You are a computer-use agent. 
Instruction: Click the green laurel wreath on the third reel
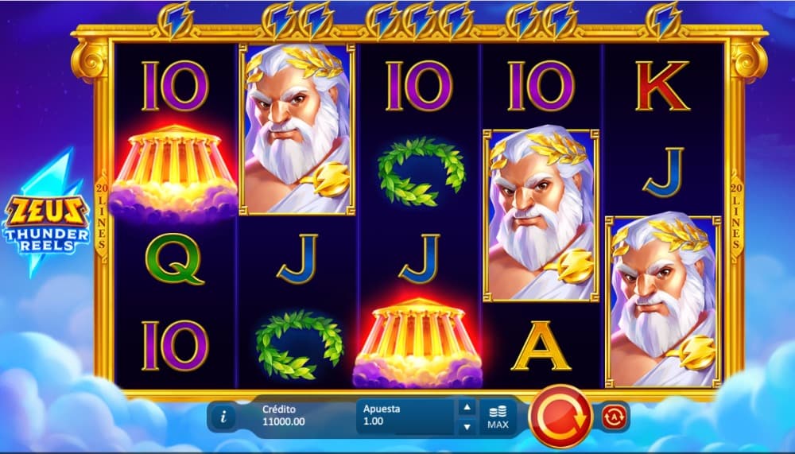click(x=421, y=172)
